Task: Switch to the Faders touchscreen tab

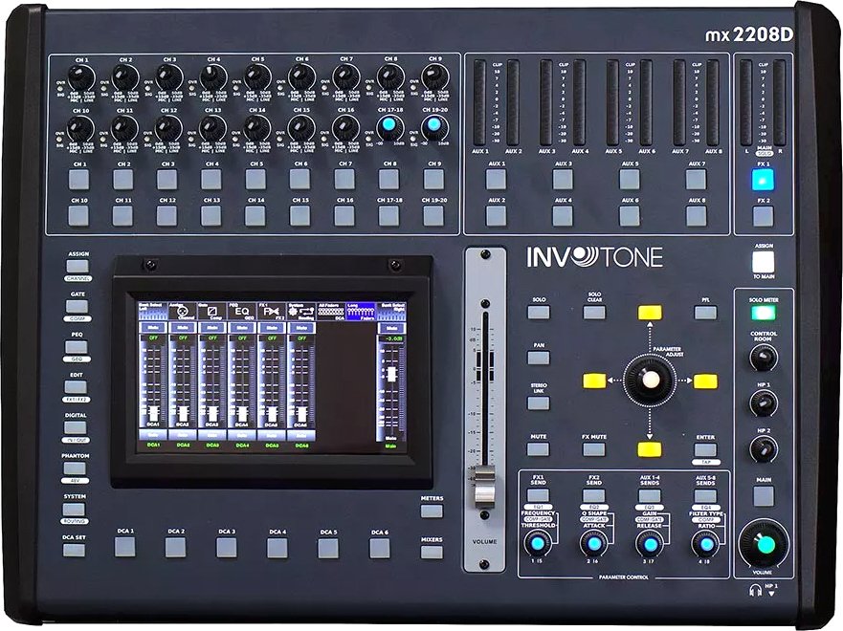Action: (x=360, y=310)
